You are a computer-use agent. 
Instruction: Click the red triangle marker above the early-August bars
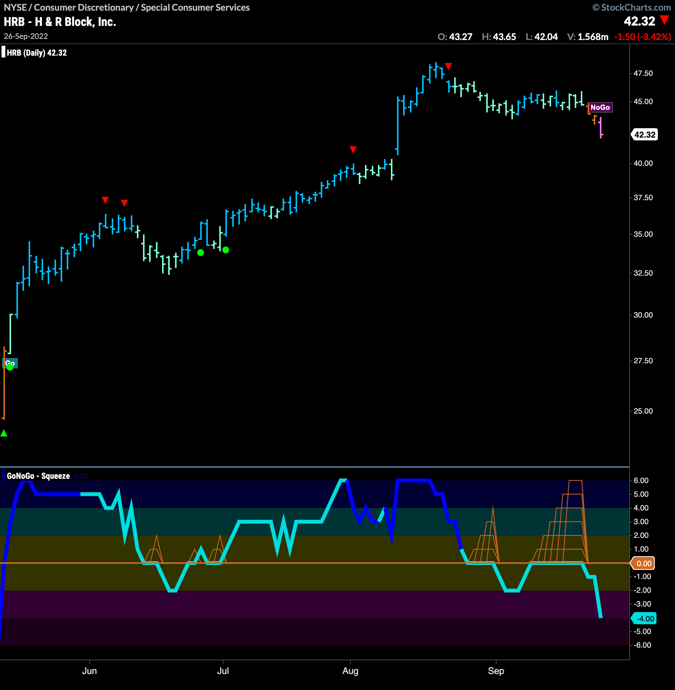coord(353,149)
